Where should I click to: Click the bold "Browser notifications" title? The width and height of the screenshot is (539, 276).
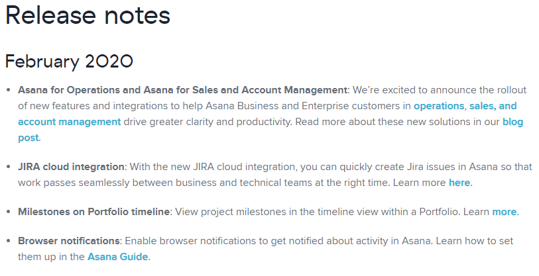click(x=69, y=241)
